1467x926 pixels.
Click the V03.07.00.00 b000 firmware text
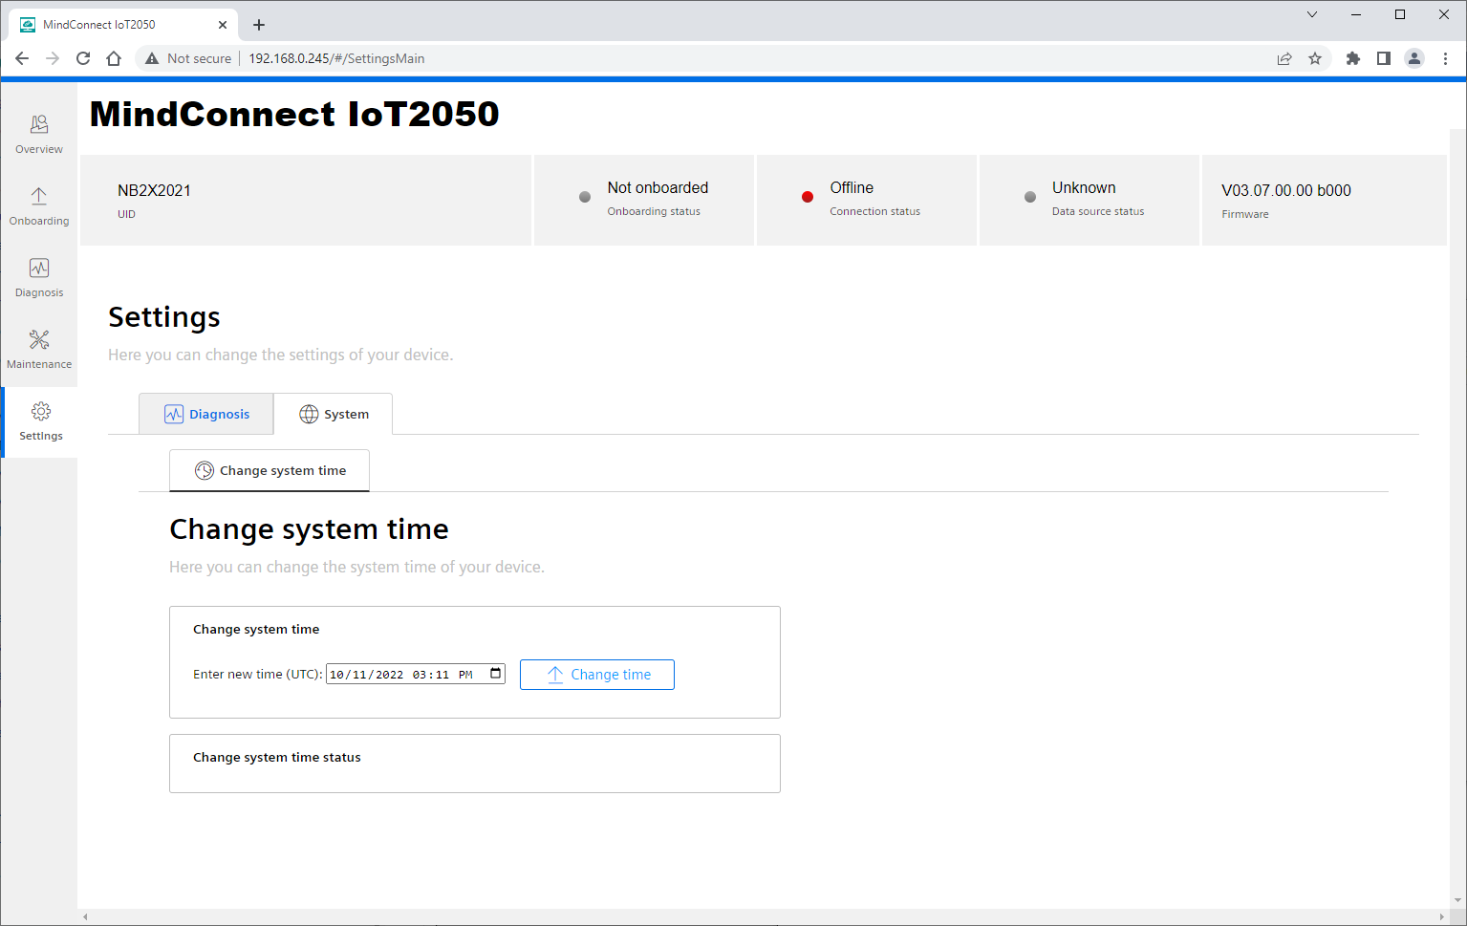click(1286, 190)
